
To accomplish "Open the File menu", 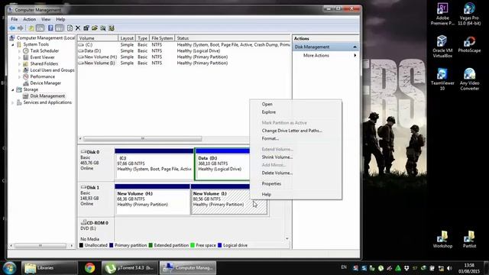I will [x=14, y=19].
